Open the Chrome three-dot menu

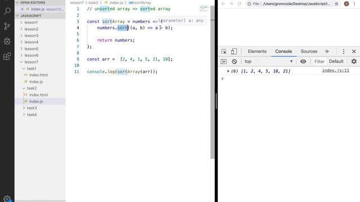click(354, 4)
